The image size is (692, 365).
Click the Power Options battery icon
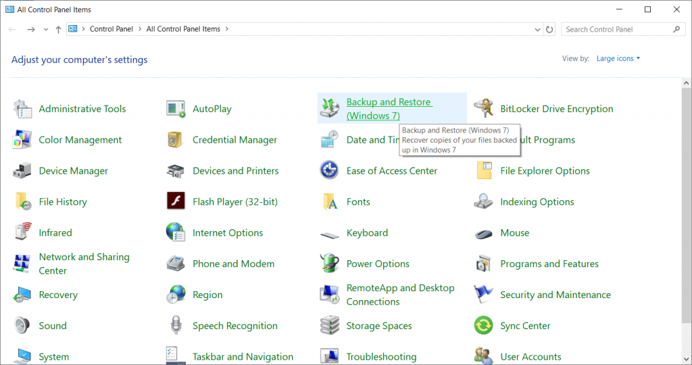tap(329, 263)
